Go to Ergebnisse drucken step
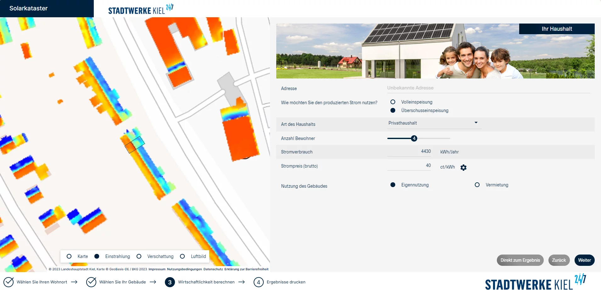Viewport: 601px width, 290px height. [x=286, y=282]
